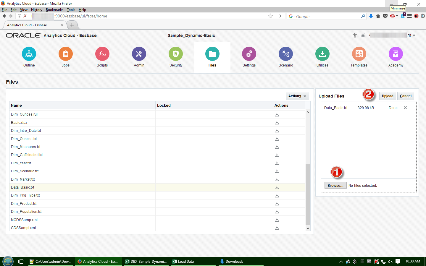Download the Data_Basic.txt file from list

pos(277,187)
